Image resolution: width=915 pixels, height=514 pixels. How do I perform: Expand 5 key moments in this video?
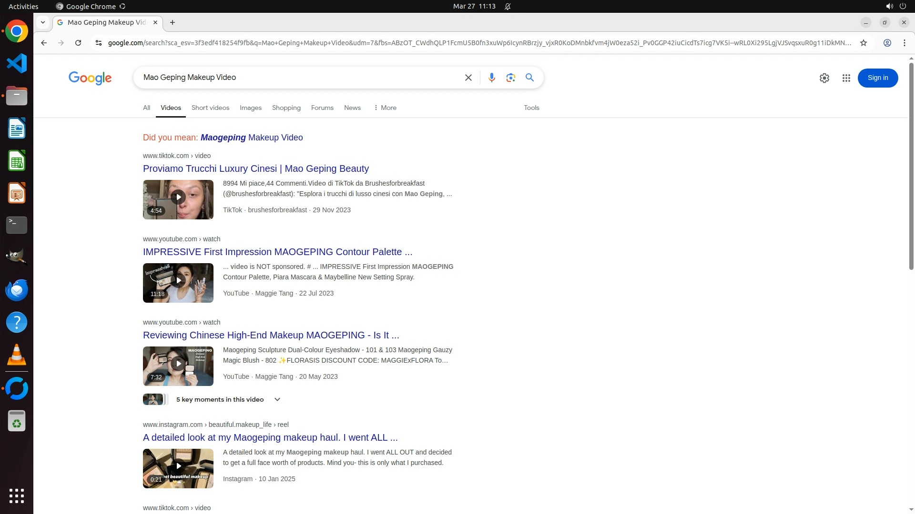(x=277, y=399)
